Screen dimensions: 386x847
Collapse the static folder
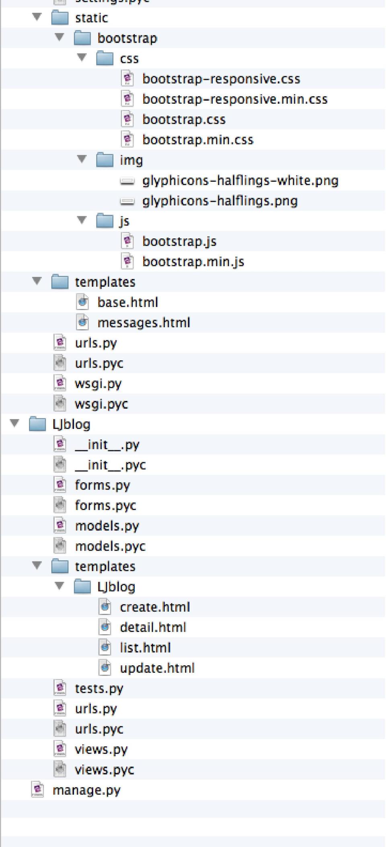pos(37,17)
